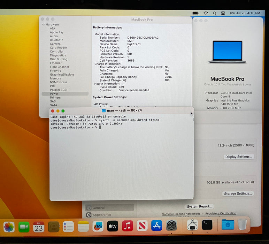269x244 pixels.
Task: Select FireWire in Hardware list
Action: [x=55, y=71]
